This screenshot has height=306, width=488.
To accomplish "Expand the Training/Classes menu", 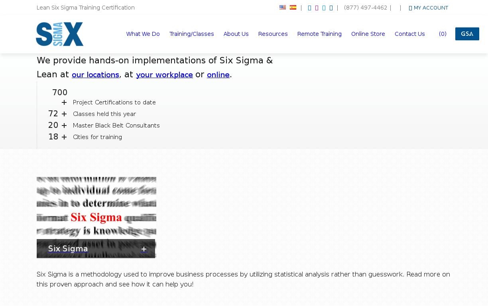I will click(x=191, y=34).
